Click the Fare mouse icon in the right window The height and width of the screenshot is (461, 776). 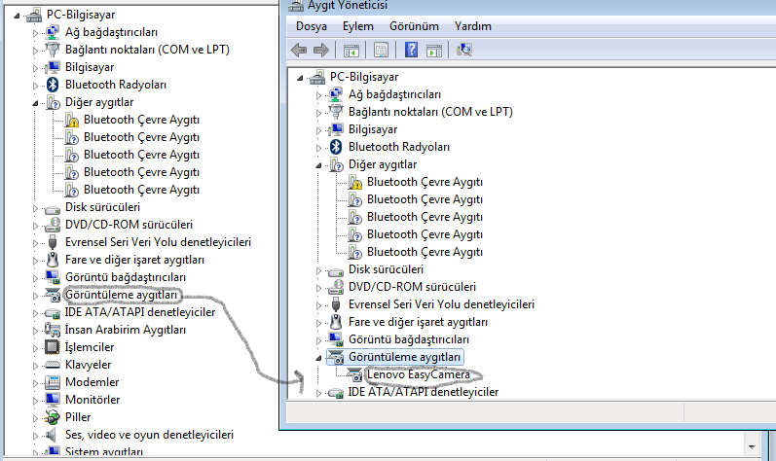pyautogui.click(x=336, y=322)
